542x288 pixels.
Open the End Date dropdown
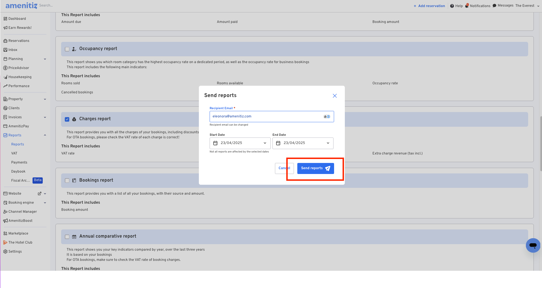click(303, 143)
